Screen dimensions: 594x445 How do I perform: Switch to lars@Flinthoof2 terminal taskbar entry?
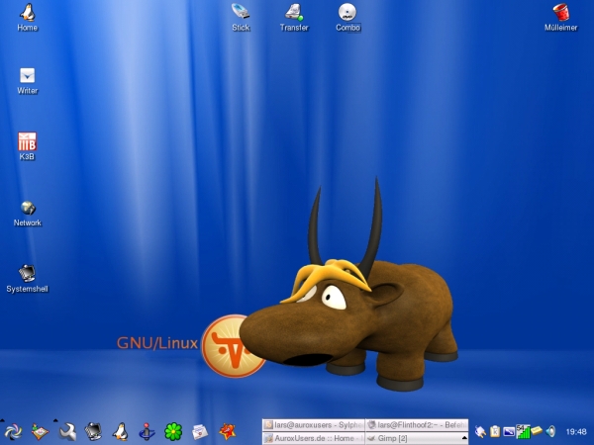417,425
